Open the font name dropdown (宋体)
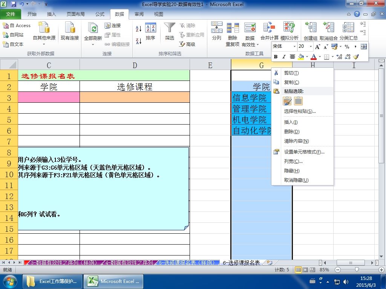386x289 pixels. [x=294, y=46]
